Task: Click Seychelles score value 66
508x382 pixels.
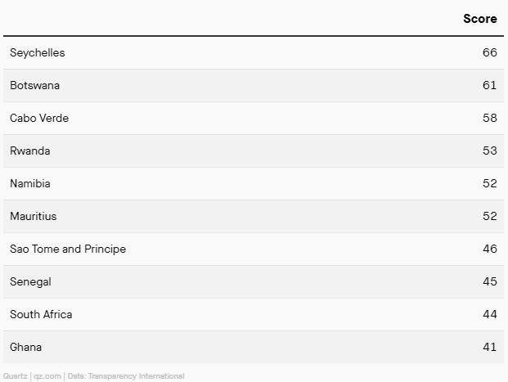Action: 489,52
